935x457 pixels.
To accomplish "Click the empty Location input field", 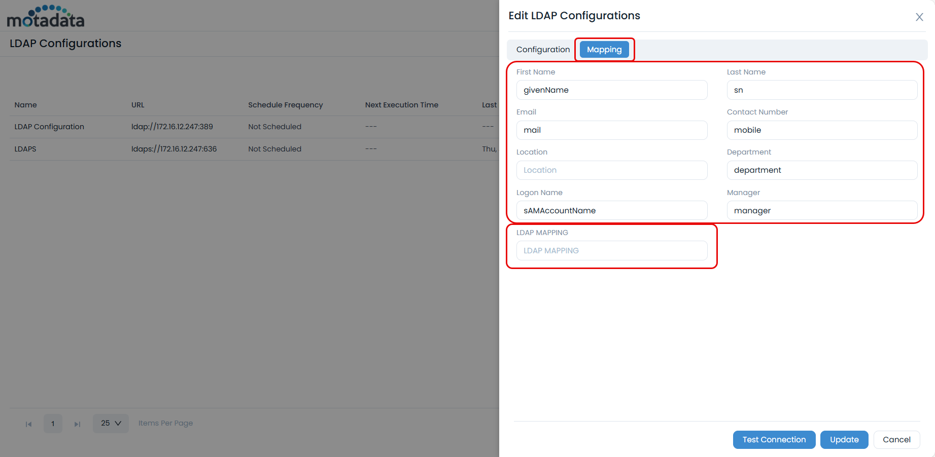I will point(611,170).
